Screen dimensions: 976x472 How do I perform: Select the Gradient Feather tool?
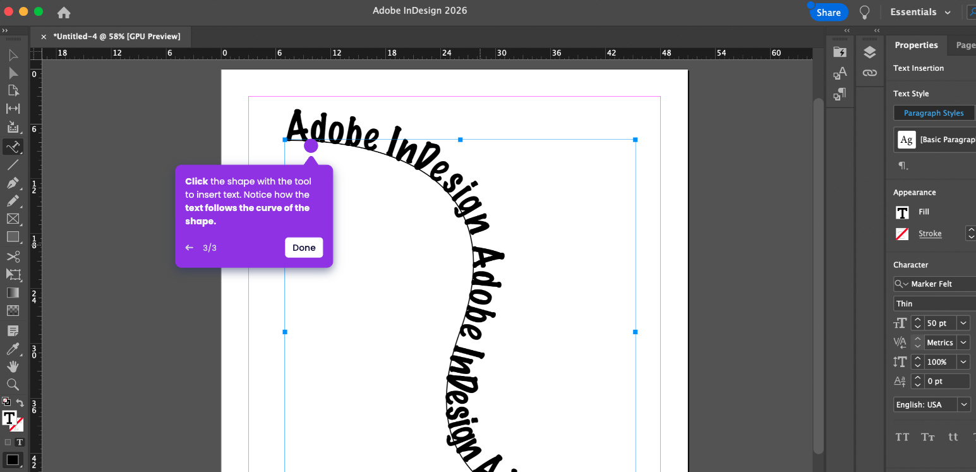pos(13,310)
